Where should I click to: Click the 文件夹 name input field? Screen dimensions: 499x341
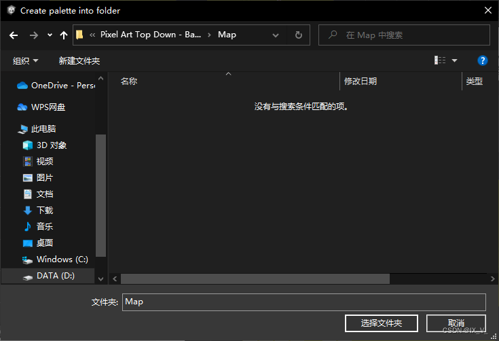point(304,302)
